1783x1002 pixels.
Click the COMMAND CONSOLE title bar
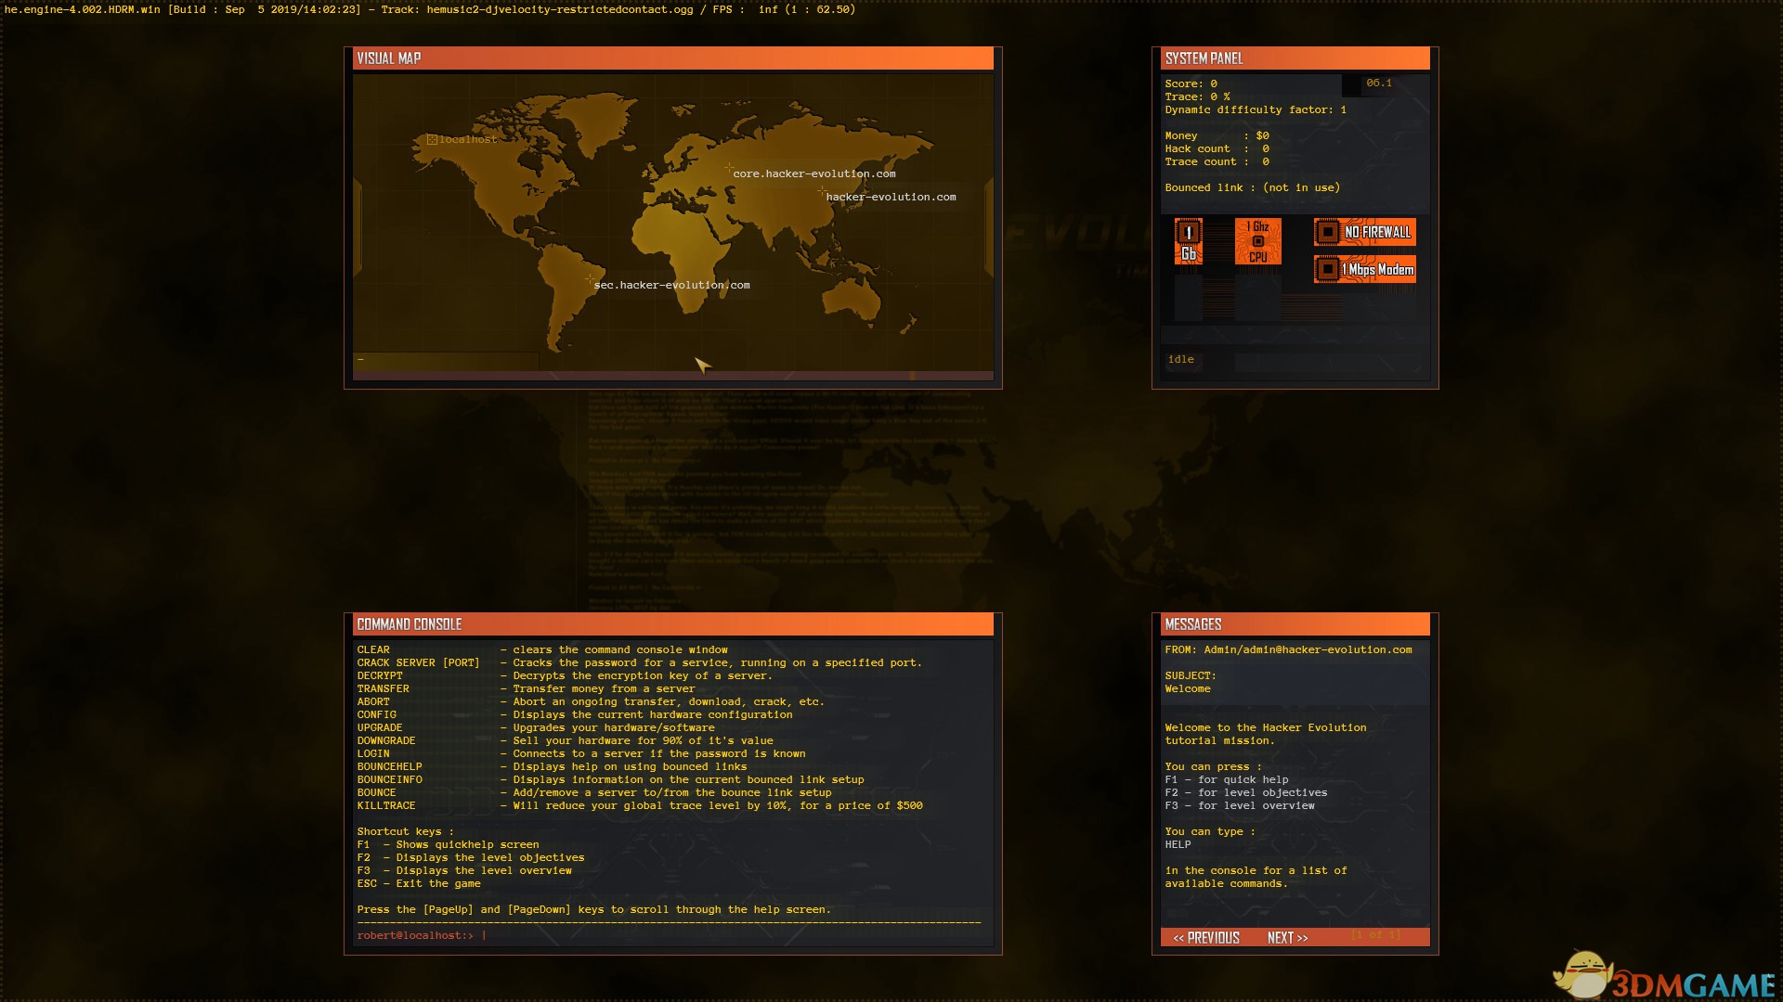(x=673, y=624)
